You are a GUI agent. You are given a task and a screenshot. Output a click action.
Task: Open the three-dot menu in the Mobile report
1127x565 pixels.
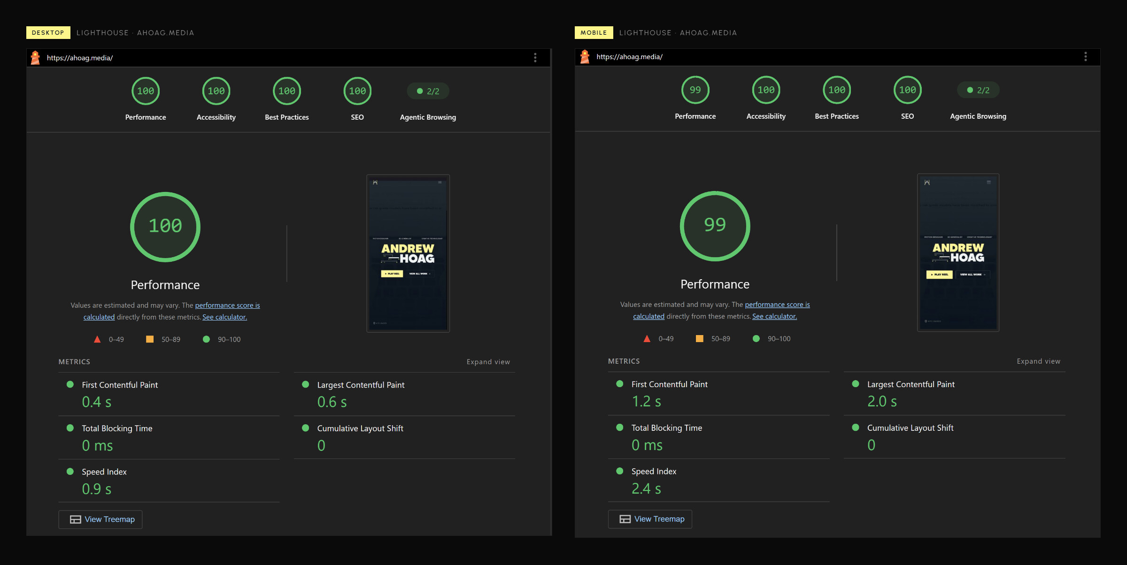[x=1085, y=57]
